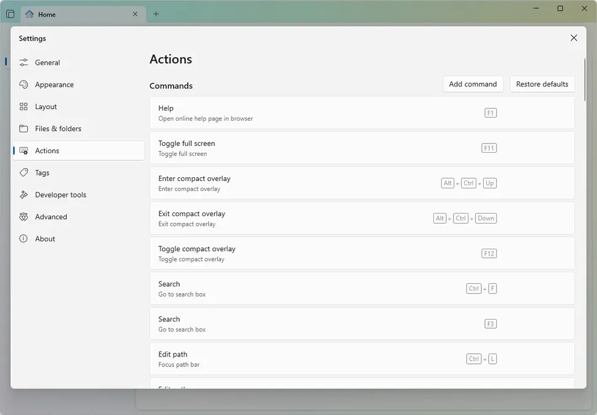Open Files & folders settings
Screen dimensions: 597x415
(x=57, y=128)
